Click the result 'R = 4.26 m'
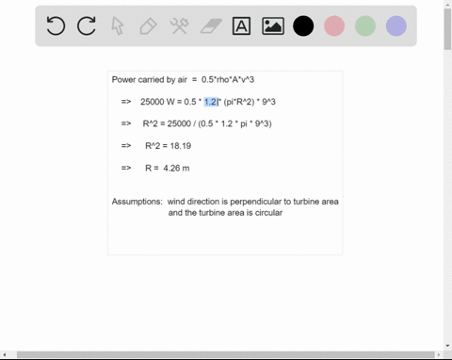 coord(168,169)
